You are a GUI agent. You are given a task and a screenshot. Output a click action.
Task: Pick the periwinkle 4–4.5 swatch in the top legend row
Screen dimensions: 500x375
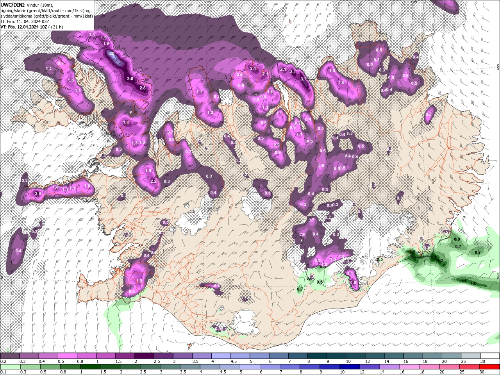pos(221,356)
